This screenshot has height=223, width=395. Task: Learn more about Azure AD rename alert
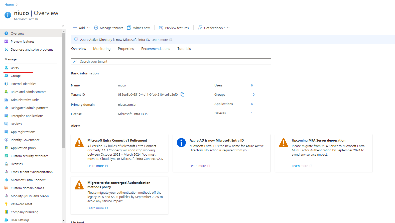tap(200, 166)
